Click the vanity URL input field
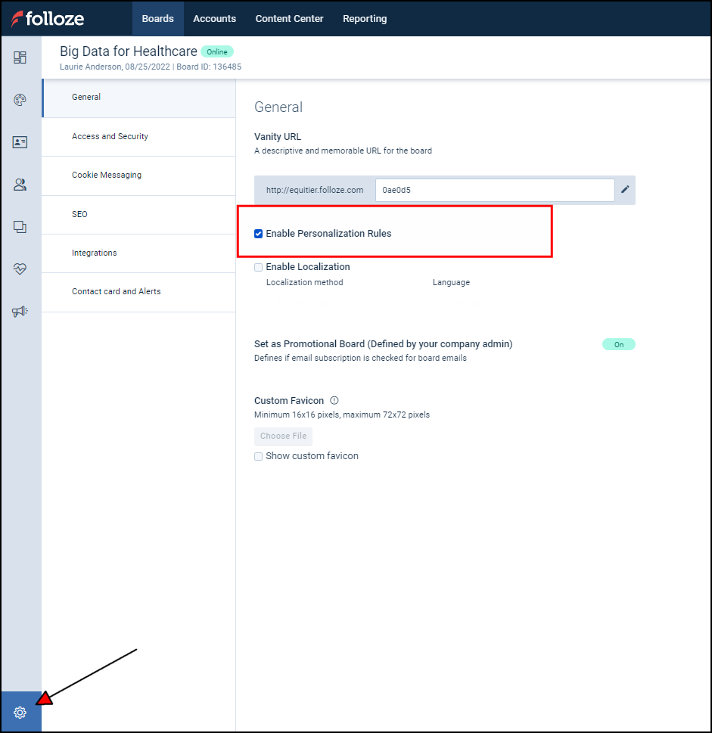This screenshot has height=733, width=712. coord(494,191)
